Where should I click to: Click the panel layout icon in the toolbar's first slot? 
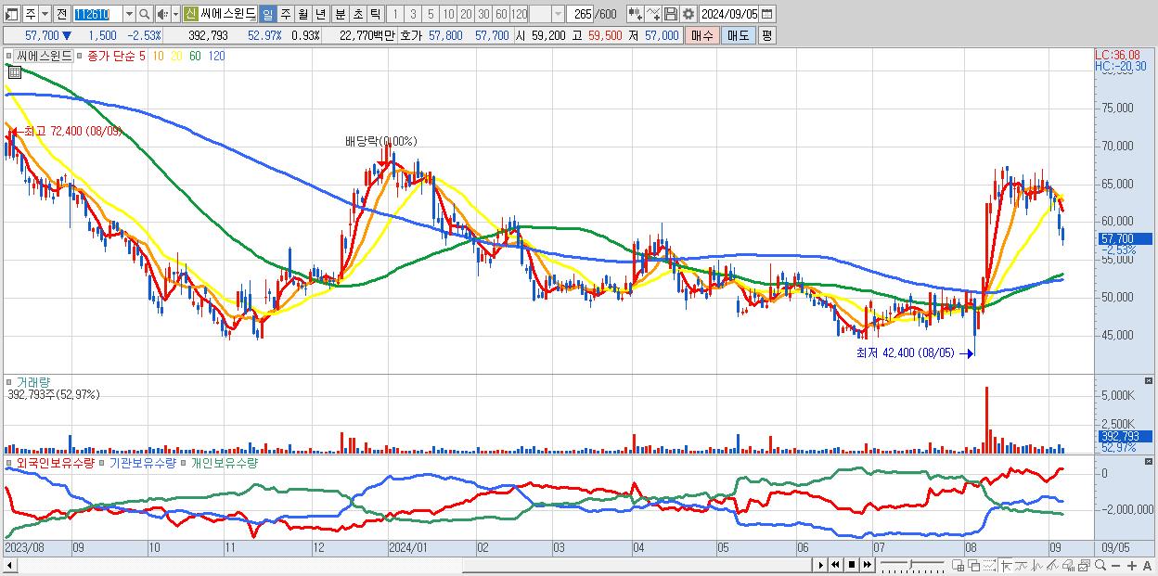click(12, 14)
